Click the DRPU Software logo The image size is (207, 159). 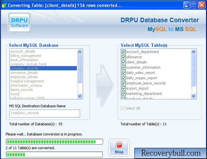tap(19, 23)
